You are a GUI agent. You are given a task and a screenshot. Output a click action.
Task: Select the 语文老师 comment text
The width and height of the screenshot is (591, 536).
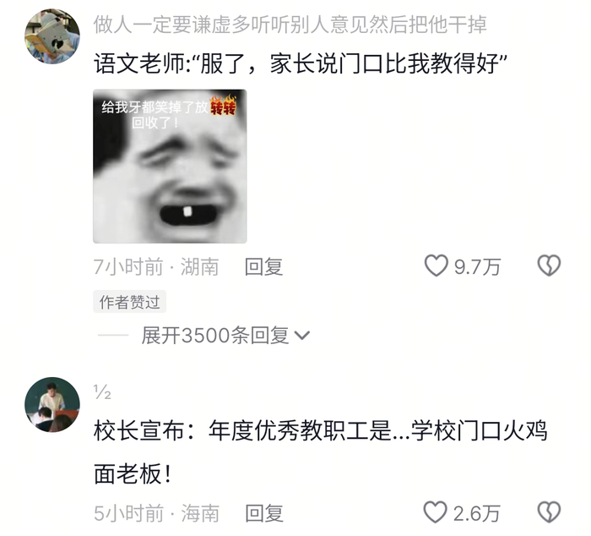point(301,63)
